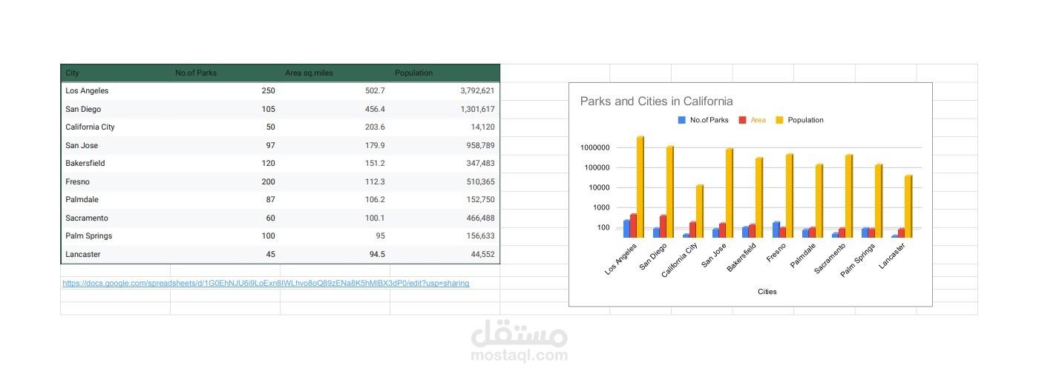Screen dimensions: 1039x371
Task: Click the parks value 50
Action: (270, 127)
